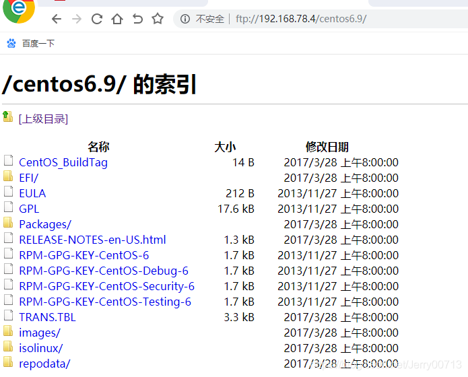Click the undo/restore closed page icon
468x377 pixels.
[x=137, y=19]
